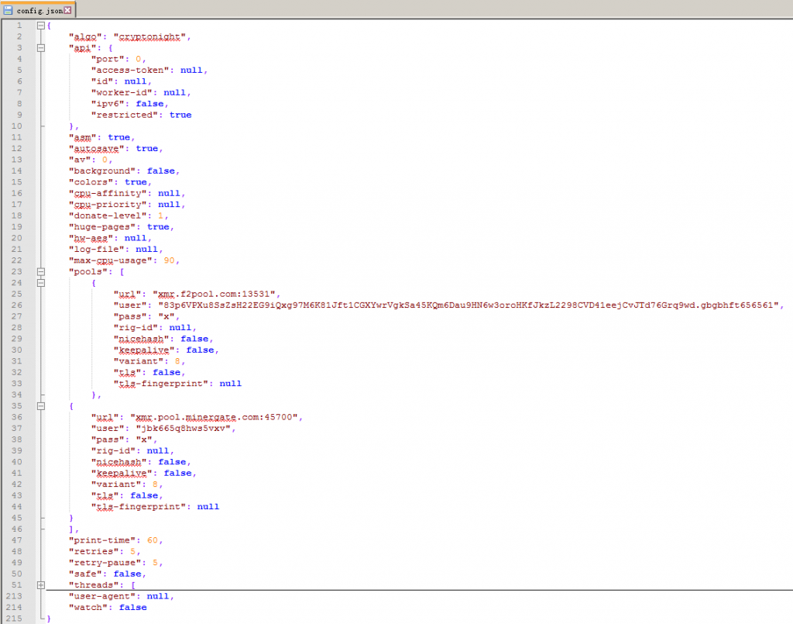This screenshot has height=624, width=793.
Task: Collapse the root object at line 1
Action: pos(40,26)
